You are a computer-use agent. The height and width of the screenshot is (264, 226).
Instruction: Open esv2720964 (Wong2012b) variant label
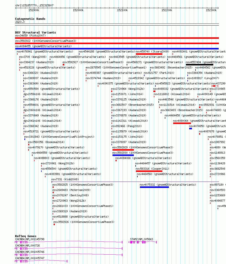[128, 89]
